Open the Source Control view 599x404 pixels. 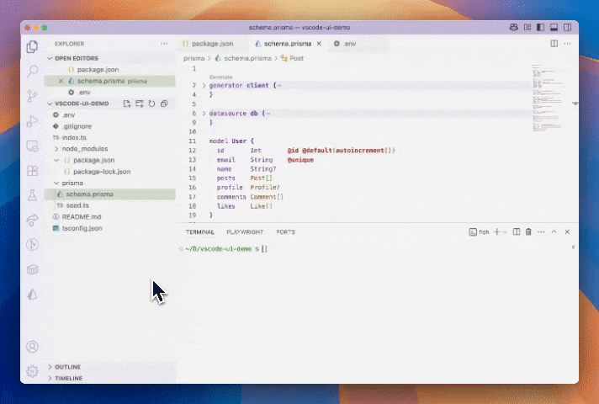(33, 96)
